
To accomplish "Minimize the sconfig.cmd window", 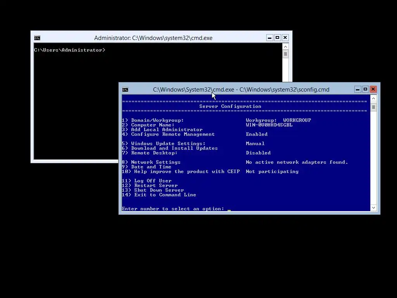I will pos(357,89).
